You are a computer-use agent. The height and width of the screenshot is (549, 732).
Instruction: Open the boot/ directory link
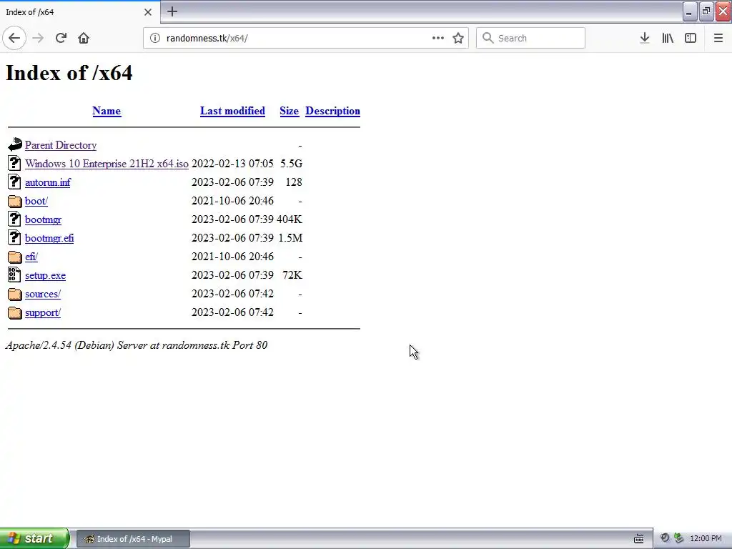[x=36, y=201]
